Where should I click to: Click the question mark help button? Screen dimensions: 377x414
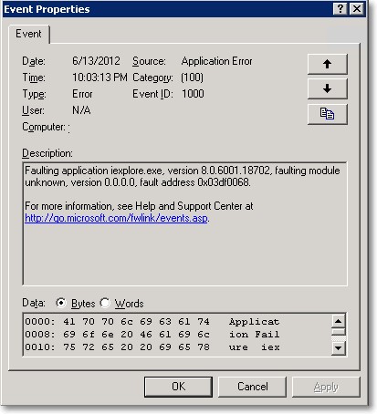pos(340,9)
